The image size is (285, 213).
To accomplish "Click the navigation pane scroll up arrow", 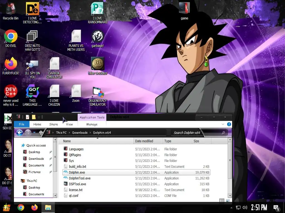I will pyautogui.click(x=55, y=140).
